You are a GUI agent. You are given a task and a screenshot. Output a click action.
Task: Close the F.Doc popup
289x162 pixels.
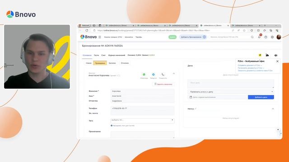tap(277, 61)
